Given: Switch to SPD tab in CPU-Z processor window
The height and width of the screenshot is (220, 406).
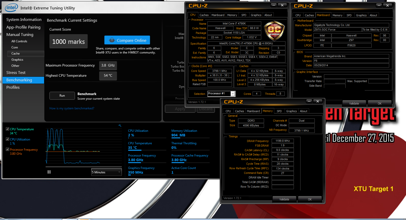Looking at the screenshot, I should pyautogui.click(x=244, y=15).
